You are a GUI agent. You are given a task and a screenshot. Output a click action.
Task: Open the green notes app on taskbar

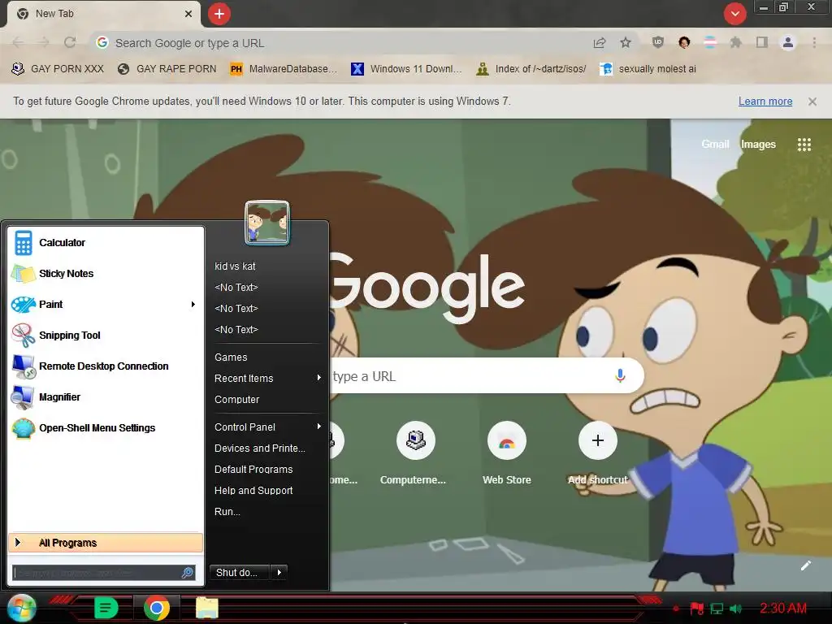point(106,608)
